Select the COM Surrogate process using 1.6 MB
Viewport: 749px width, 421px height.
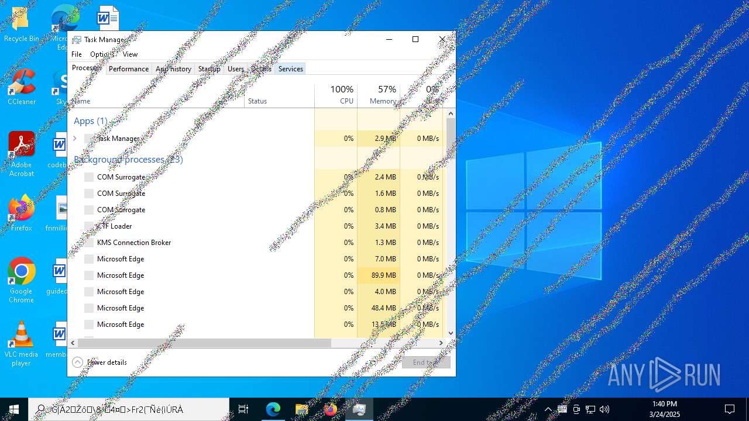tap(256, 194)
